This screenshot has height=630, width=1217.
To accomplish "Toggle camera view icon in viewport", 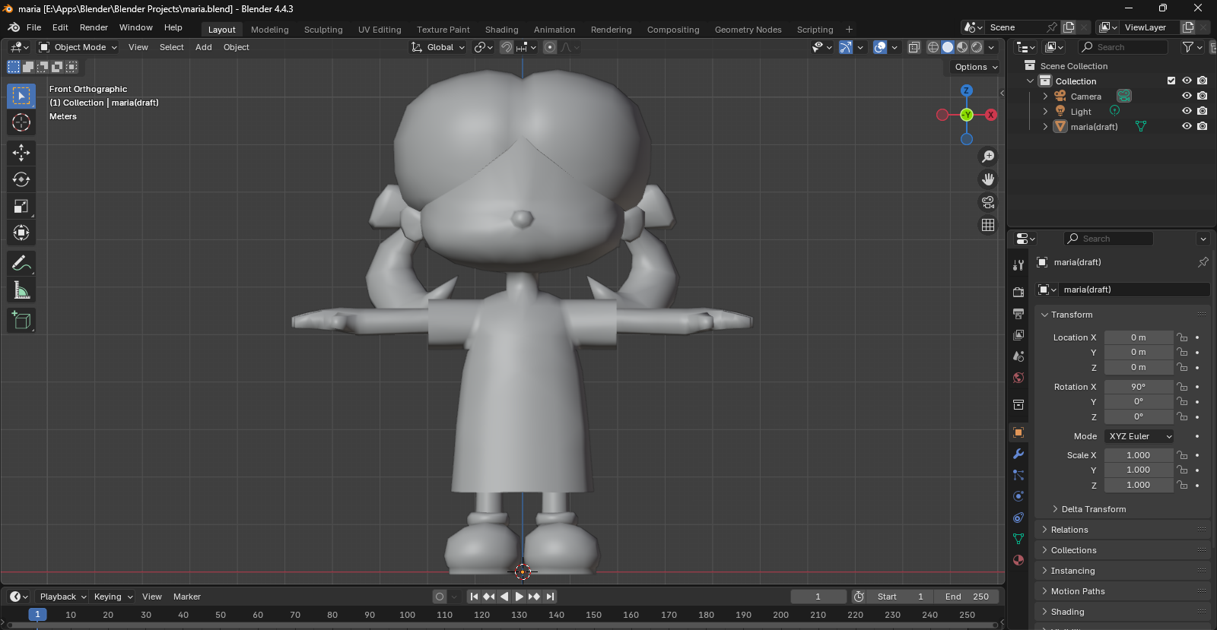I will [x=988, y=202].
